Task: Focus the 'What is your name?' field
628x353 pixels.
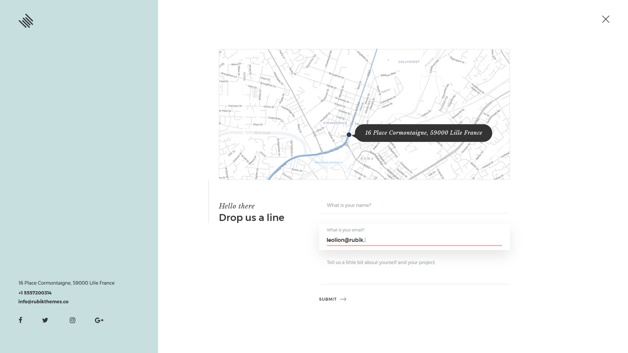Action: pos(414,205)
